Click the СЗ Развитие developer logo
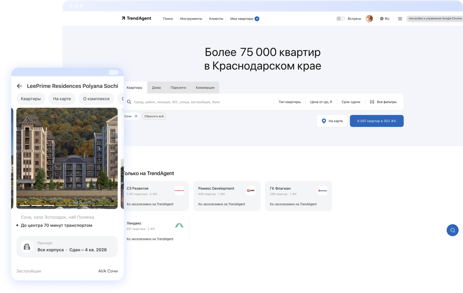Image resolution: width=463 pixels, height=293 pixels. coord(179,191)
